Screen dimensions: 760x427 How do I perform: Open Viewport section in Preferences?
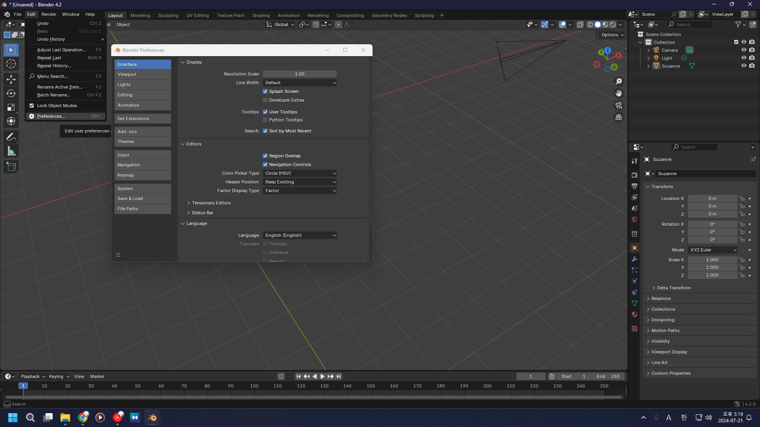coord(143,74)
